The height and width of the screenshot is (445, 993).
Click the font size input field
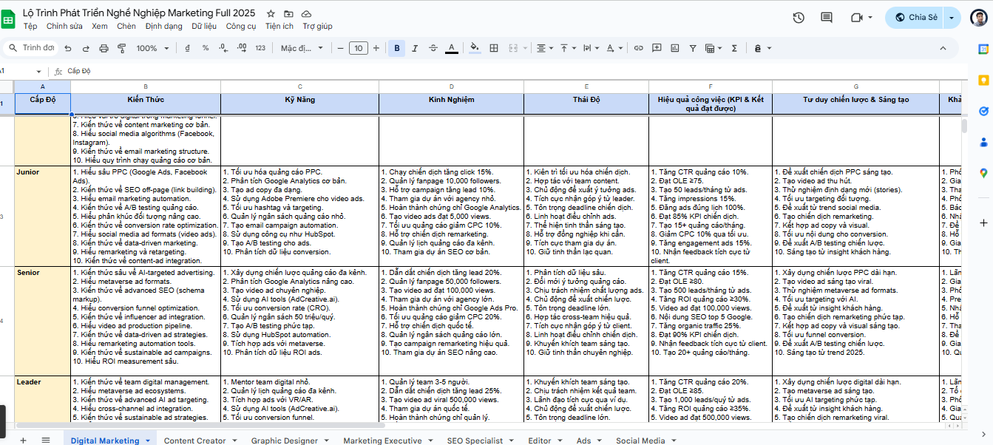[x=358, y=48]
